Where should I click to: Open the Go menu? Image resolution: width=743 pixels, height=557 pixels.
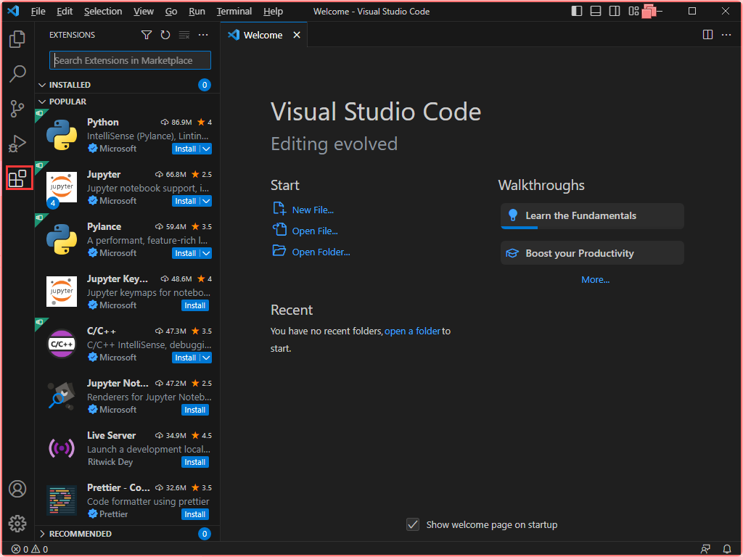coord(171,11)
